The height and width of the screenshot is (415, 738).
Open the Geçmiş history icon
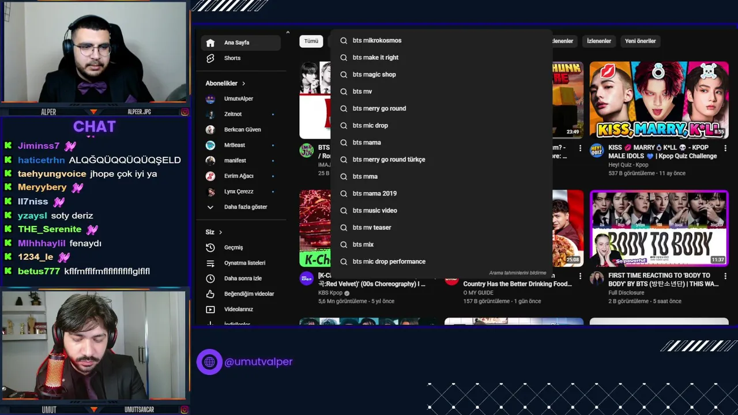pyautogui.click(x=210, y=247)
